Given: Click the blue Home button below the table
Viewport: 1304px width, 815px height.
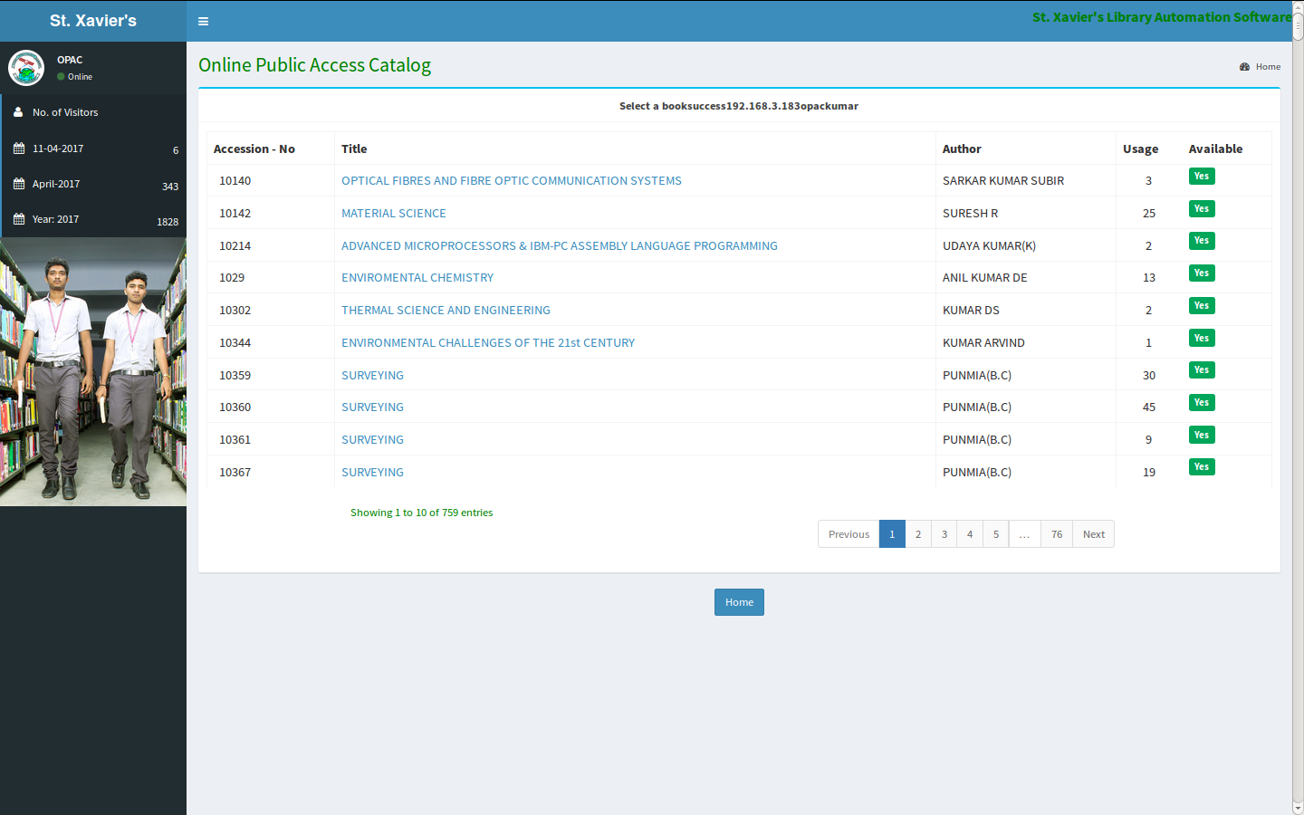Looking at the screenshot, I should tap(739, 601).
